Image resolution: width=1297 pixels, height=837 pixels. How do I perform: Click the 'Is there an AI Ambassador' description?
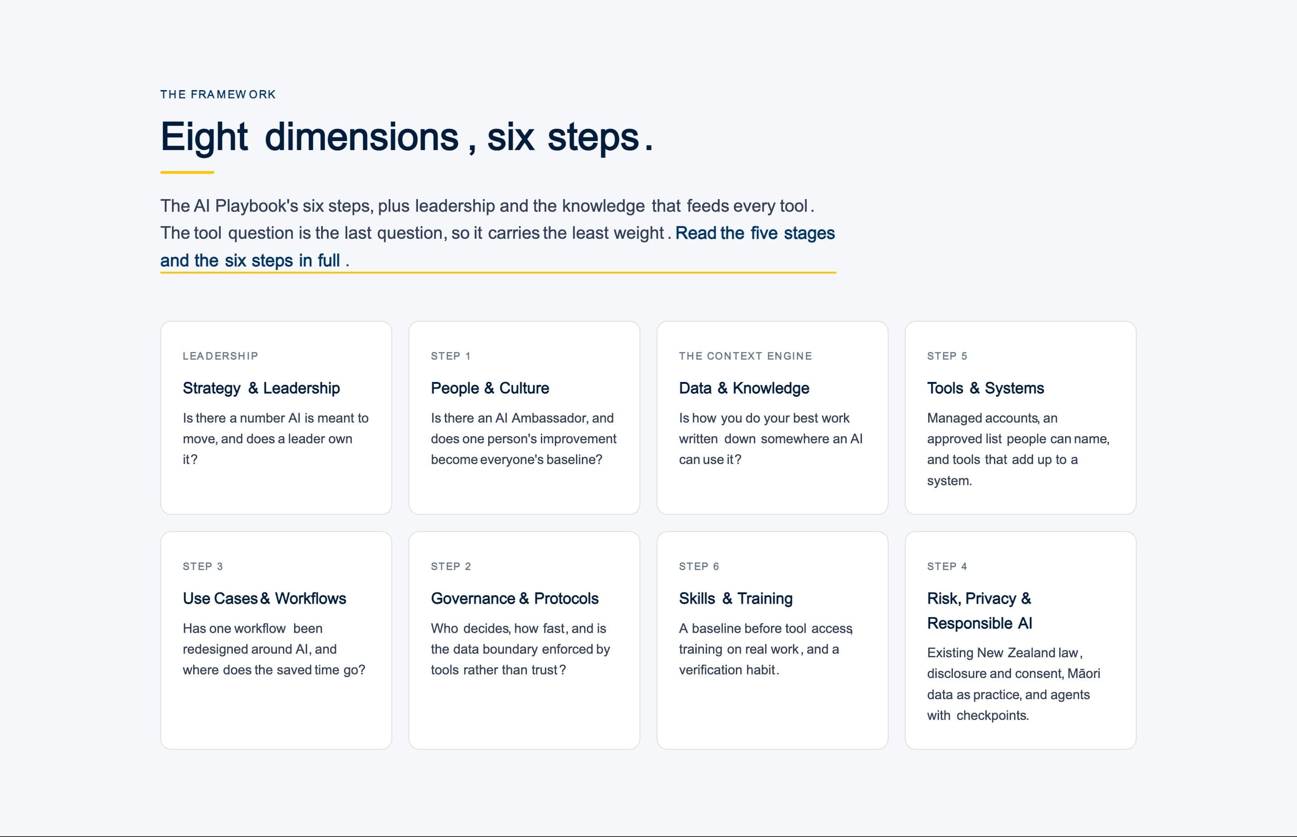[524, 439]
